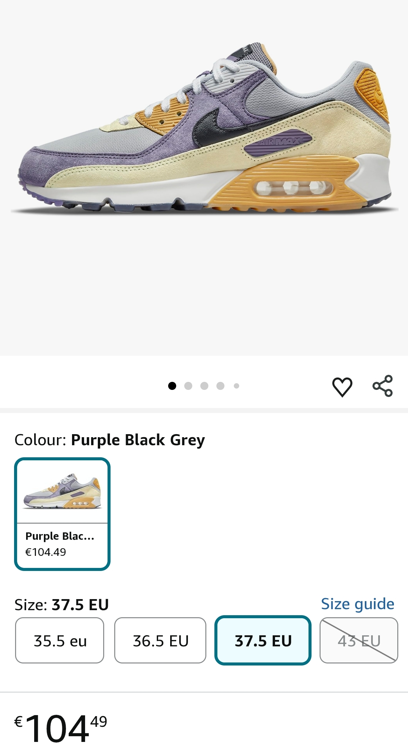Screen dimensions: 408x755
Task: Open the main Air Max product photo
Action: 204,134
